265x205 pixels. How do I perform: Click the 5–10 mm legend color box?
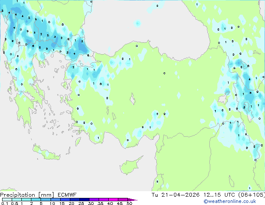[46, 200]
